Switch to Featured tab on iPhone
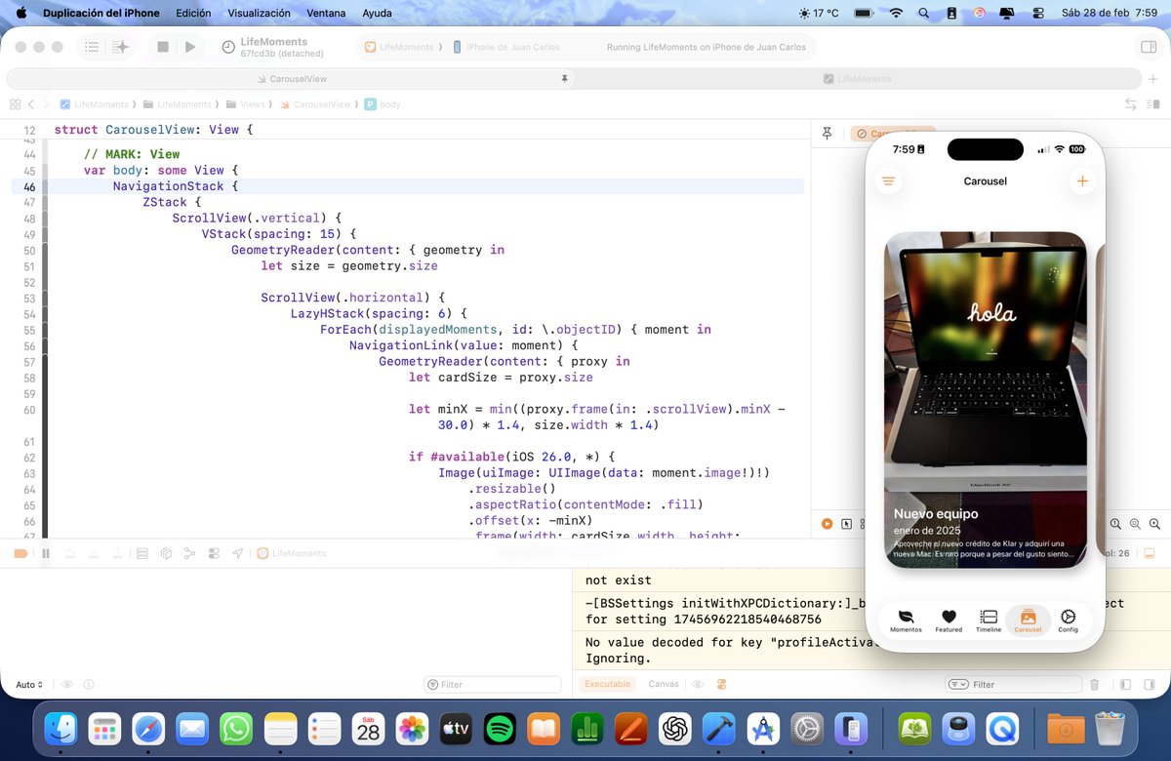The image size is (1171, 761). click(x=949, y=621)
